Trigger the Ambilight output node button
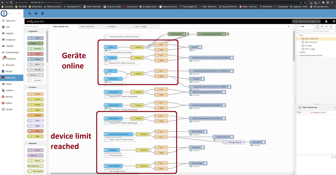Screen dimensions: 336x175 click(202, 147)
